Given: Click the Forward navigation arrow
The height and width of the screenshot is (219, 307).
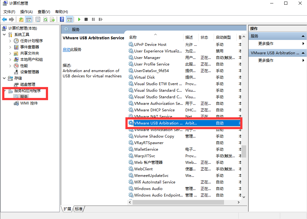Looking at the screenshot, I should coord(12,19).
